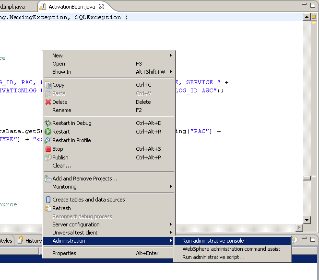Screen dimensions: 319x280
Task: Open the Styles tab
Action: click(x=6, y=241)
